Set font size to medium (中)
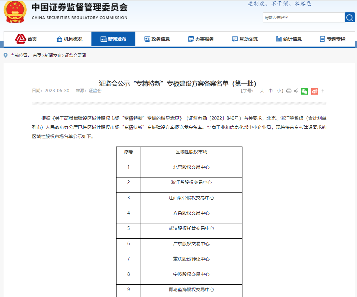Image resolution: width=357 pixels, height=297 pixels. [x=270, y=91]
